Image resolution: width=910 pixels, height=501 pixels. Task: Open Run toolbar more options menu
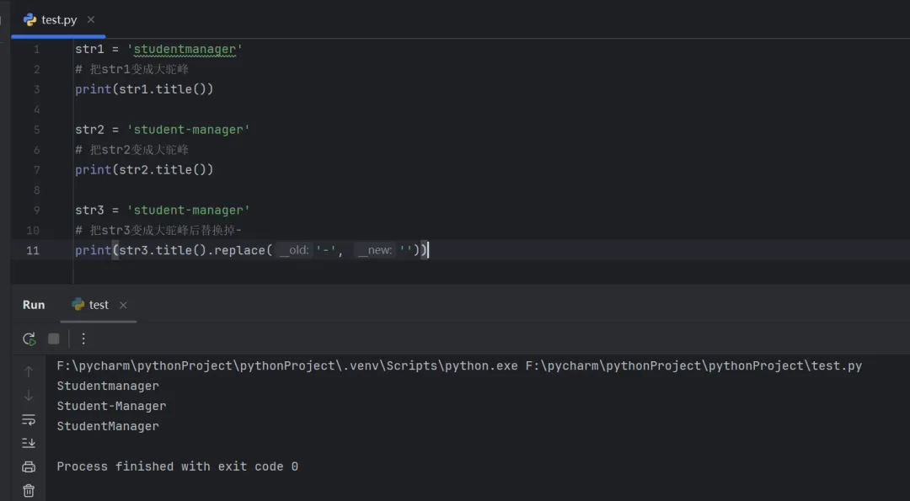83,338
